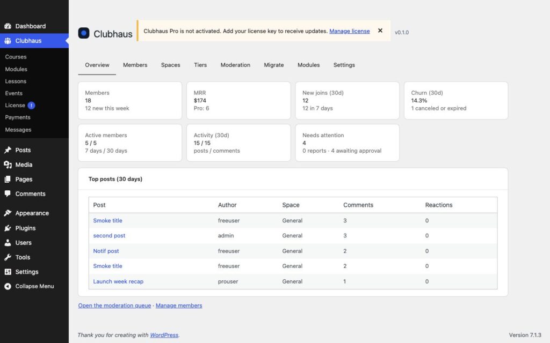The height and width of the screenshot is (343, 550).
Task: Click the Needs attention card
Action: pos(348,143)
